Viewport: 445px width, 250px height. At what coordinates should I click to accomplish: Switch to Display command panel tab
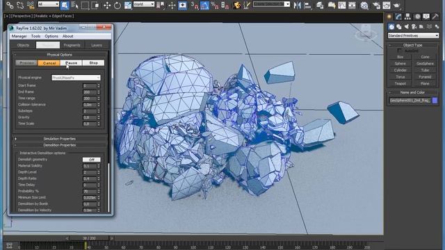click(x=426, y=17)
